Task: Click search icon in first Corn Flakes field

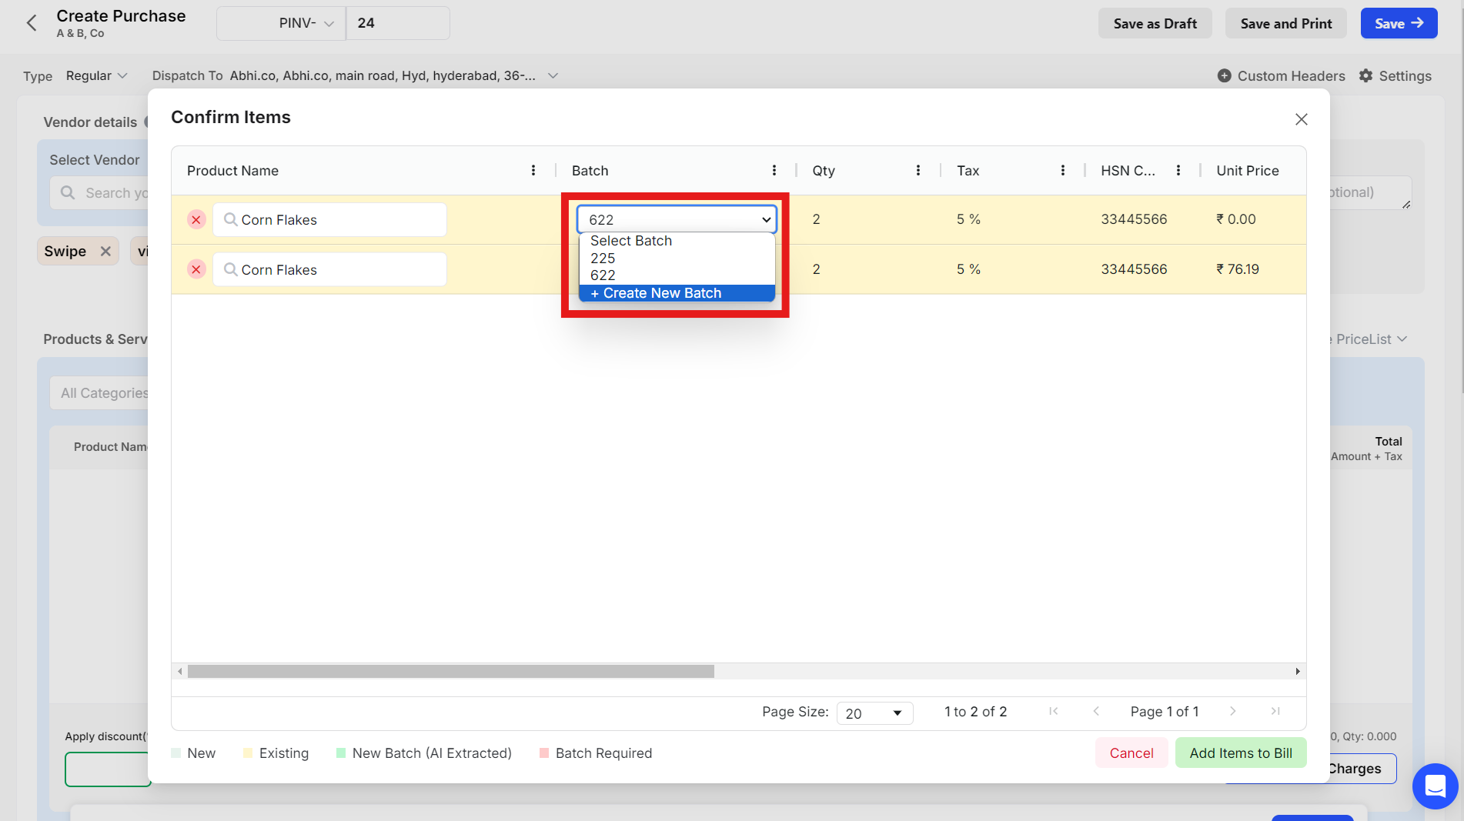Action: 230,219
